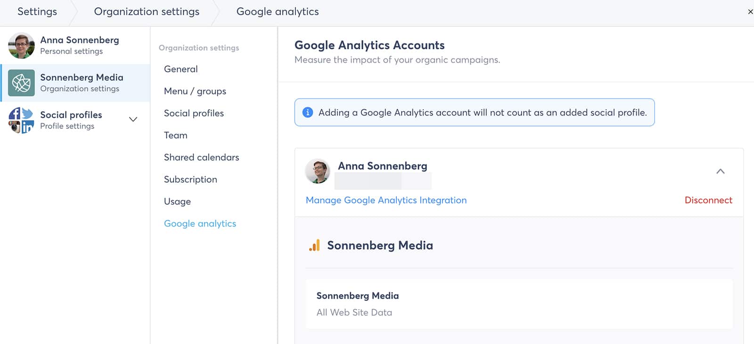
Task: Select the Team settings entry
Action: point(175,135)
